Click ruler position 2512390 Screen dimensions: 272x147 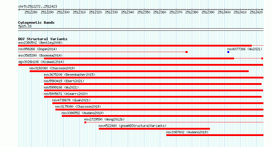pos(208,12)
